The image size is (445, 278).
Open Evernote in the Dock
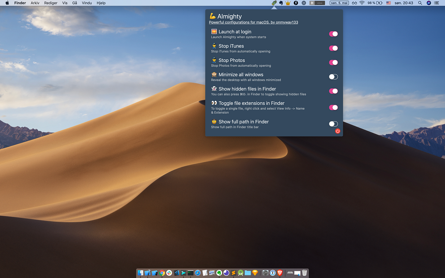pos(219,273)
